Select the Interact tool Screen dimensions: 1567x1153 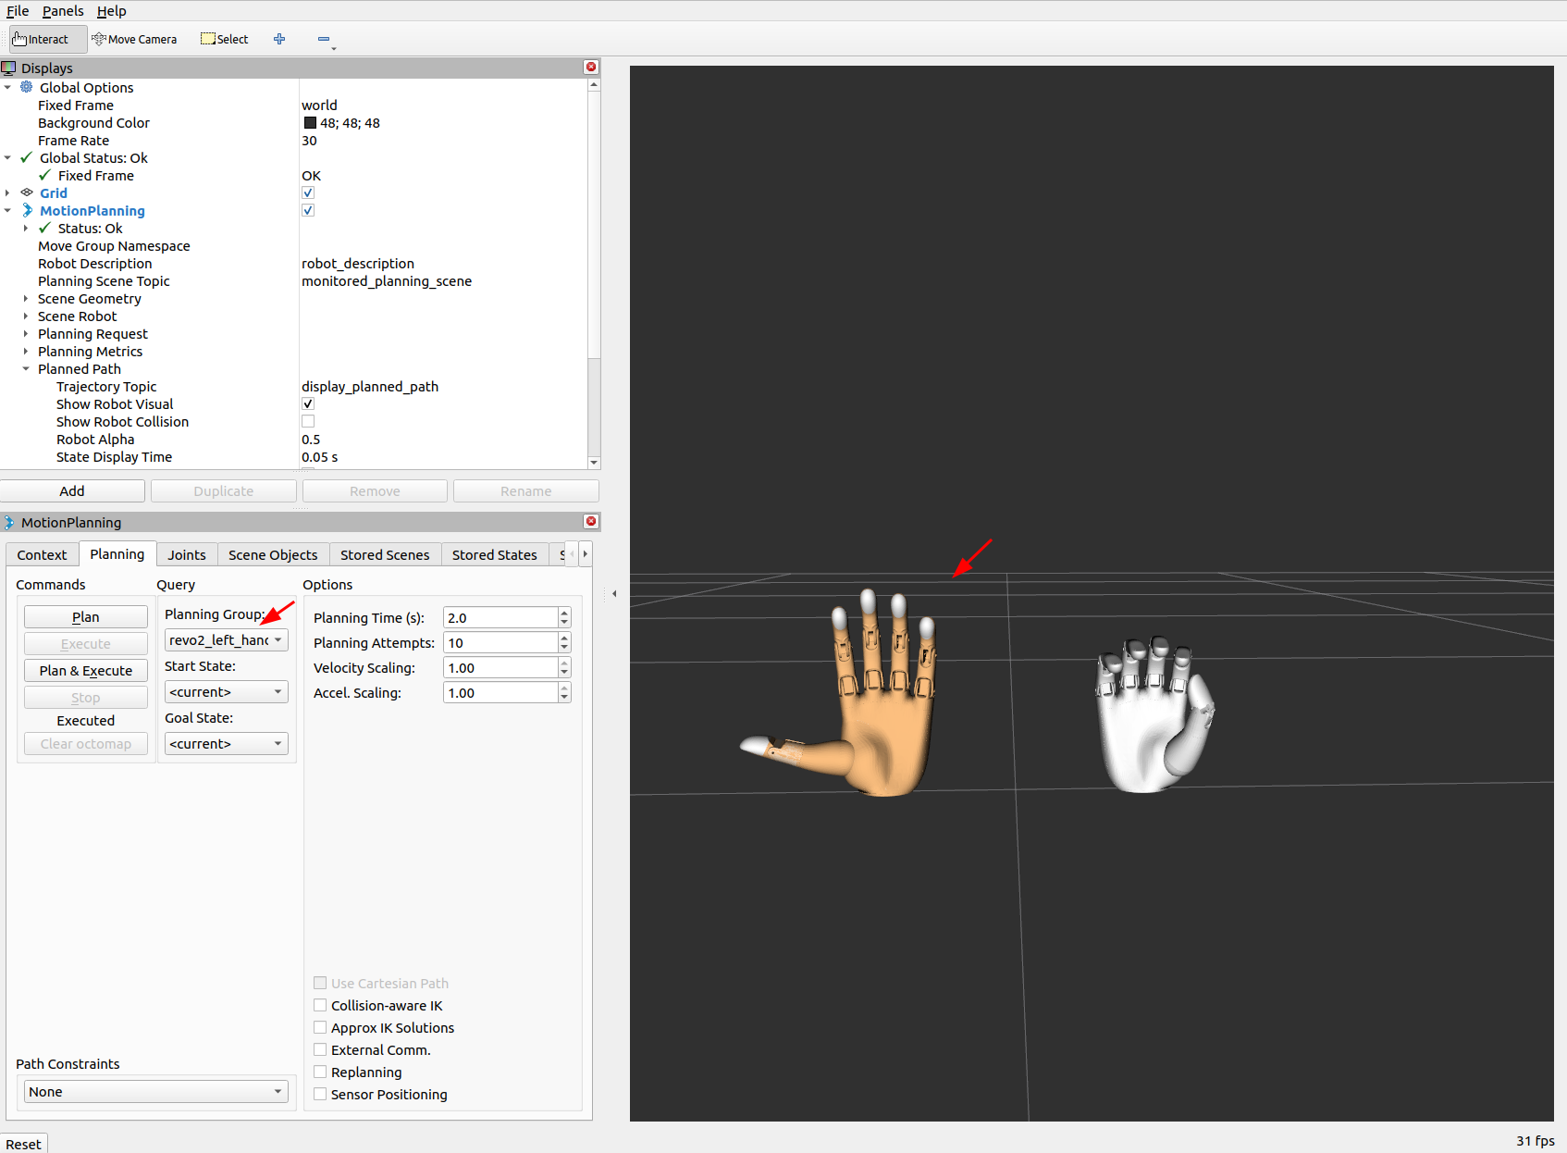(x=42, y=39)
